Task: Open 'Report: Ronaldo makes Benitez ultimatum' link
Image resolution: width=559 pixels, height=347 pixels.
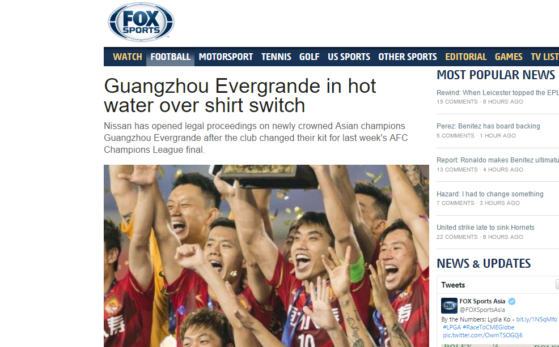Action: [498, 160]
